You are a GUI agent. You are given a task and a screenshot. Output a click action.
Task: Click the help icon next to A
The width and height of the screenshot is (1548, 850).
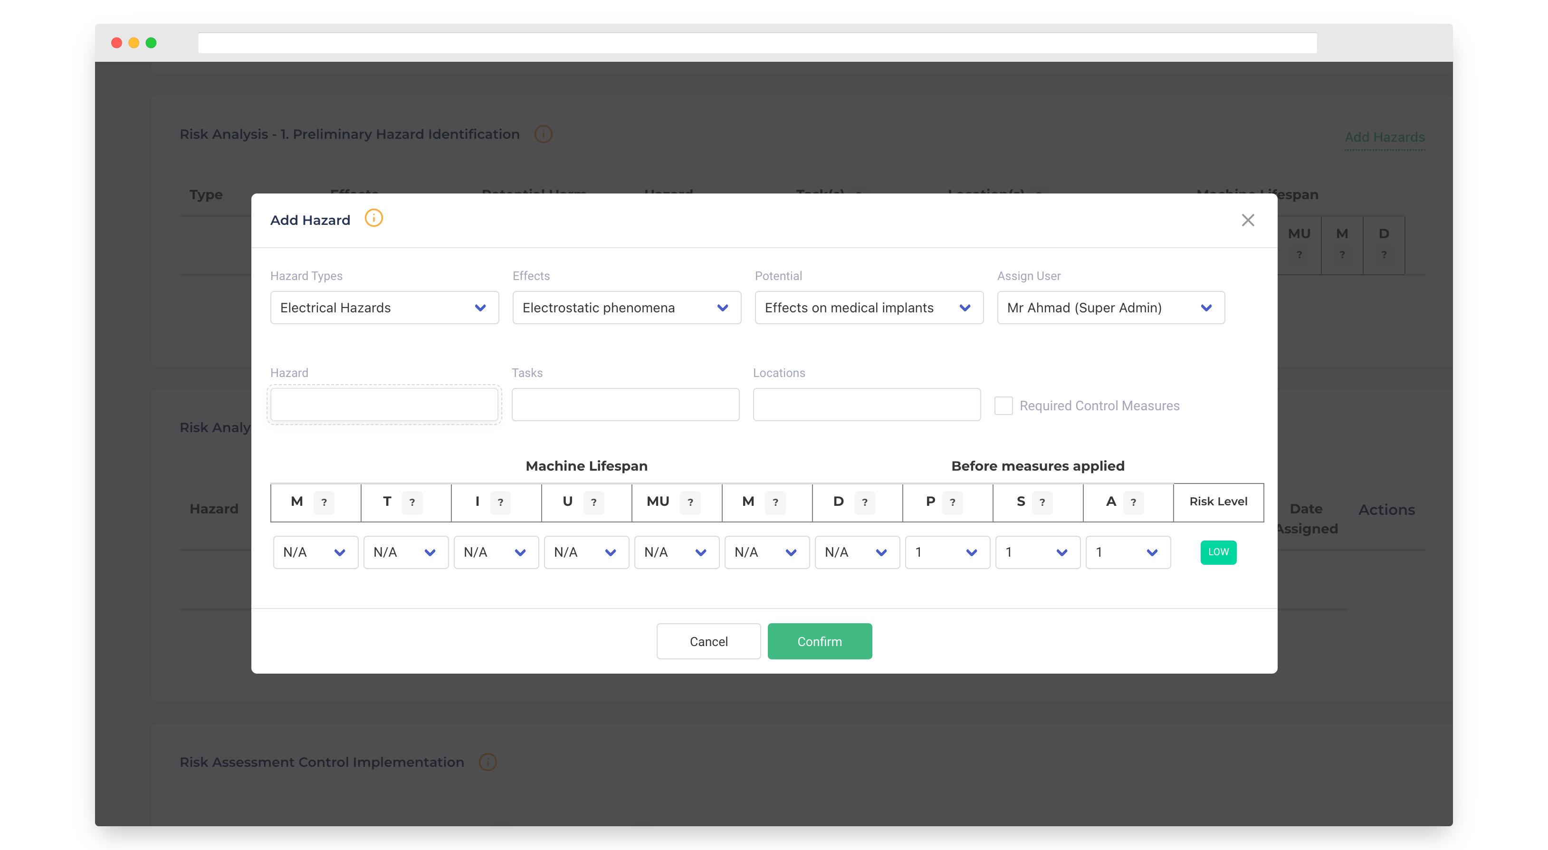pos(1133,502)
